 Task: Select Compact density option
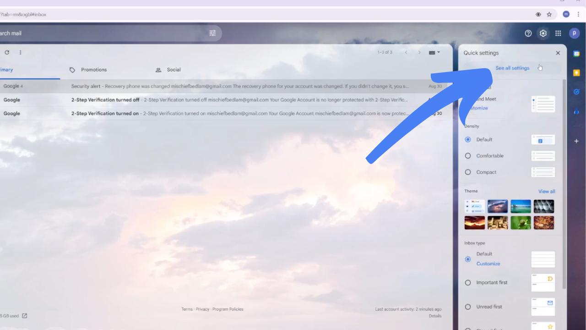click(x=468, y=172)
